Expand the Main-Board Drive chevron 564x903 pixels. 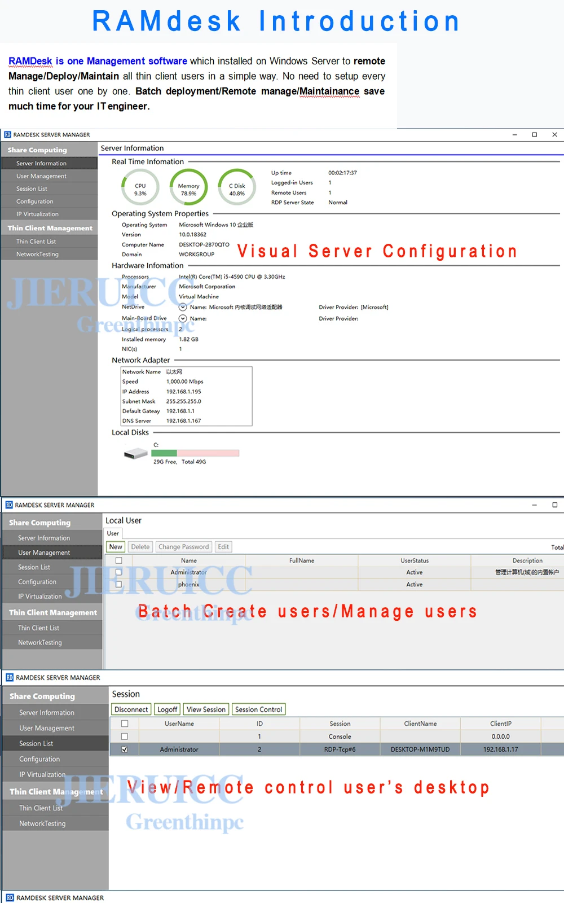click(183, 319)
